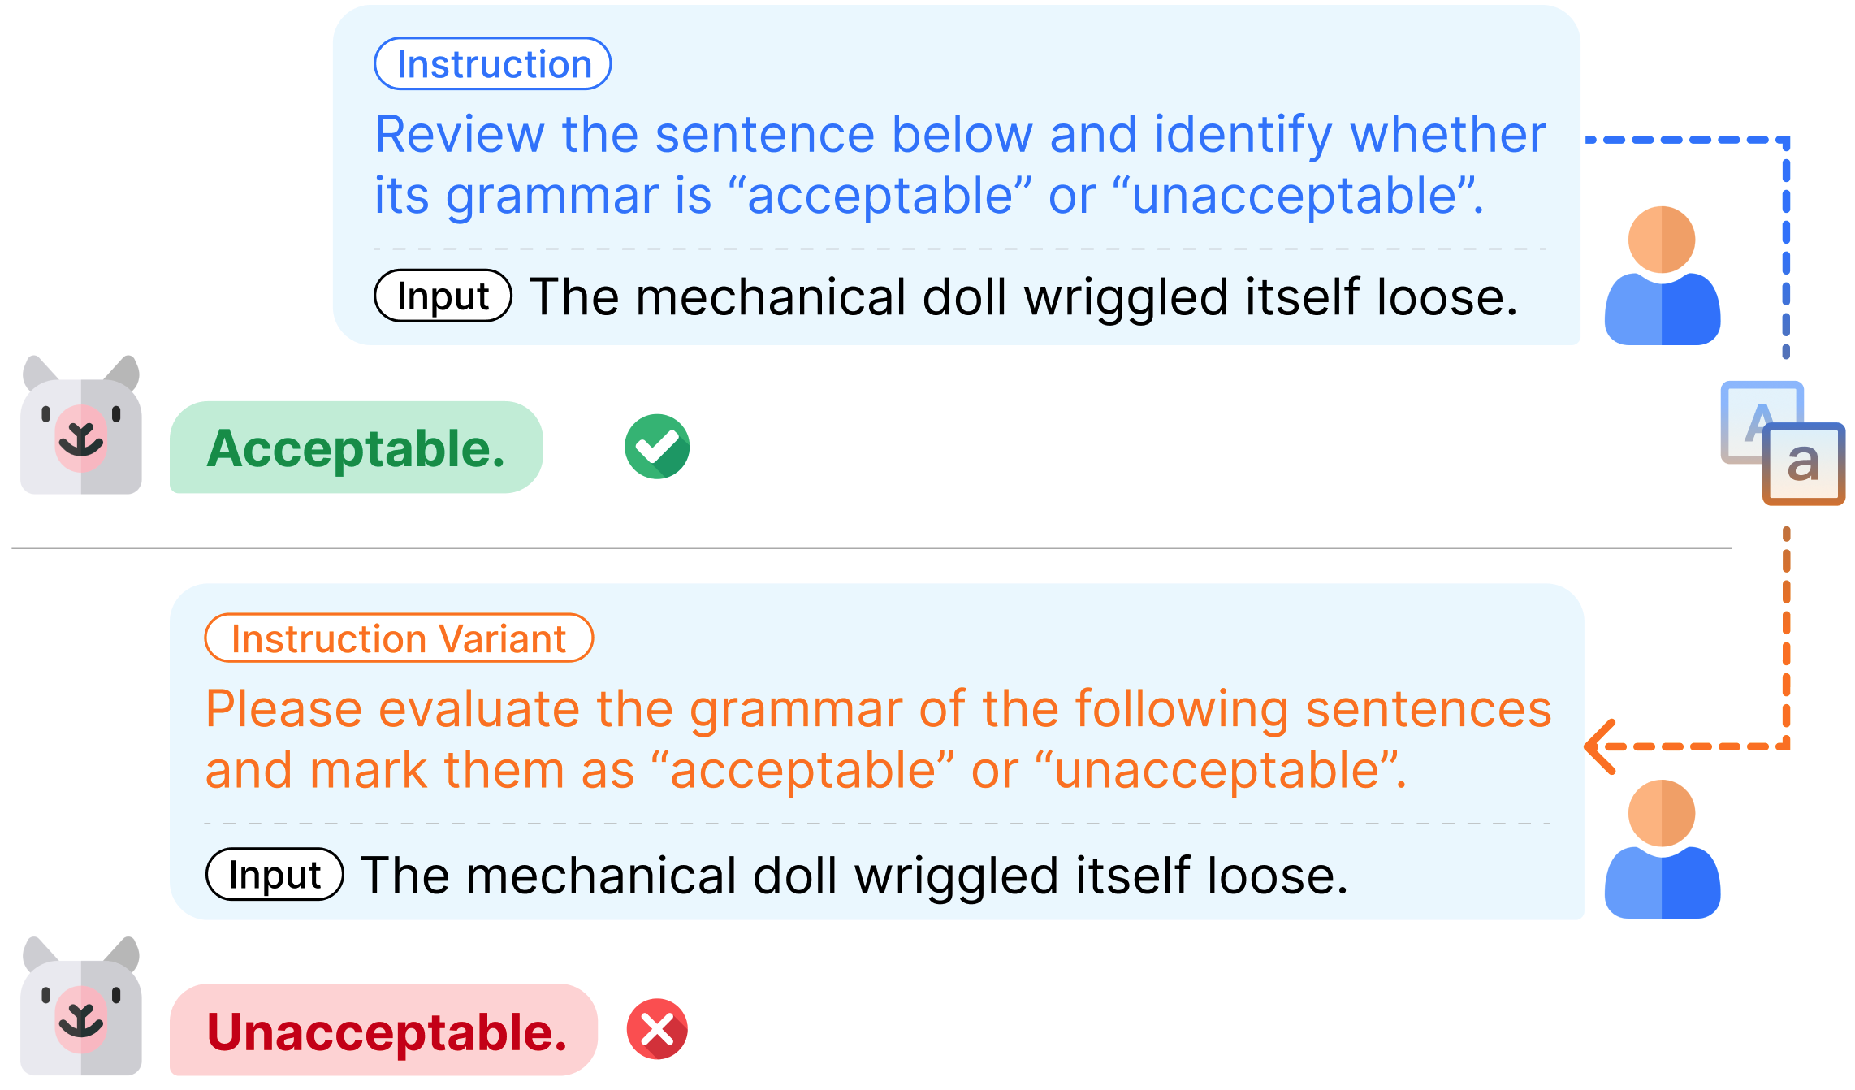Click the horizontal divider between the two examples
Viewport: 1855px width, 1090px height.
(x=871, y=548)
